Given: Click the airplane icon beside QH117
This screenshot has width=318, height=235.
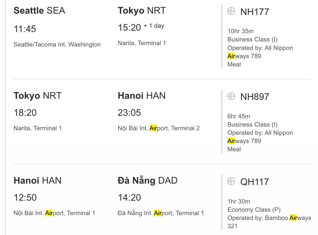Looking at the screenshot, I should pyautogui.click(x=231, y=181).
